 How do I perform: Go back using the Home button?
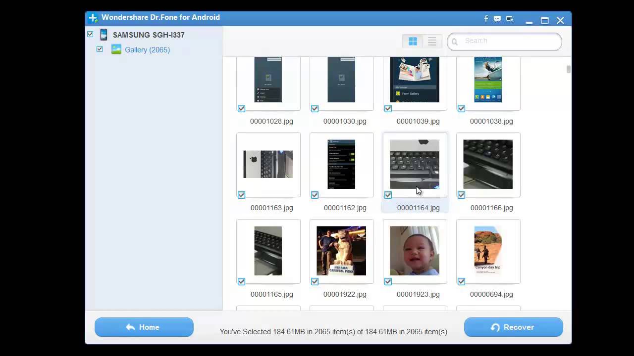click(x=144, y=327)
